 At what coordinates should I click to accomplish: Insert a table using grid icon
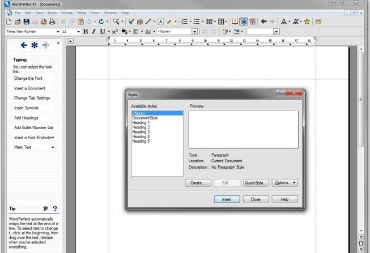click(221, 22)
